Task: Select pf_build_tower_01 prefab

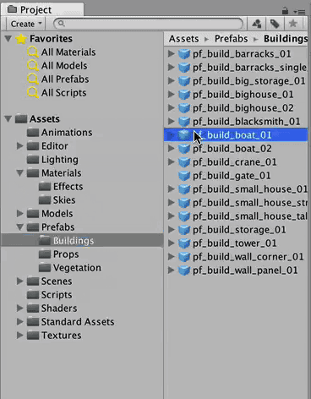Action: coord(234,243)
